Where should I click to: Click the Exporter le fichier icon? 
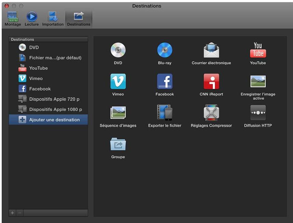(165, 113)
